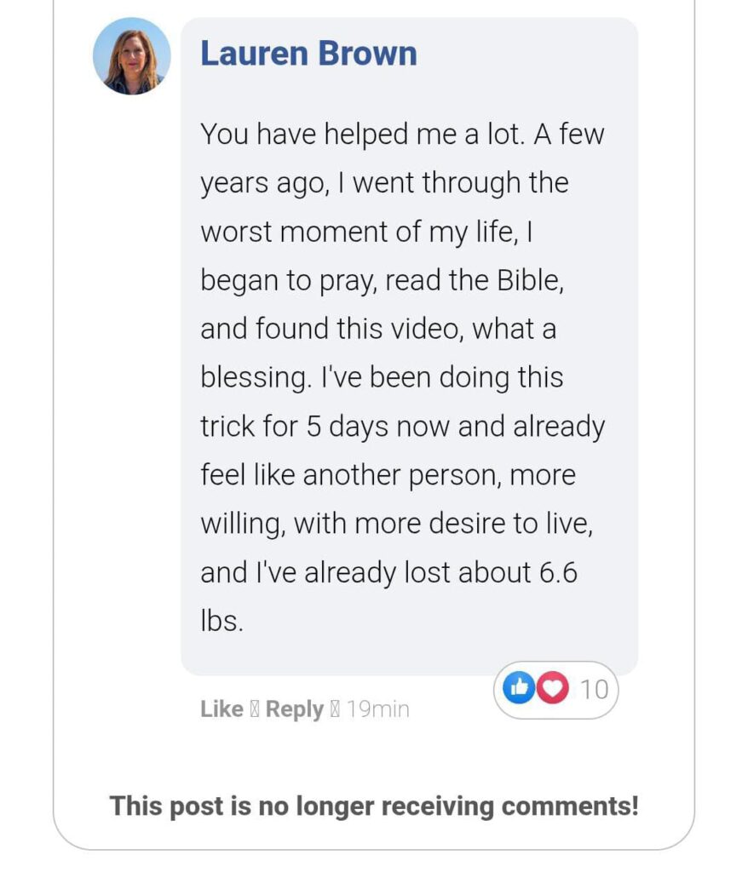Reply to Lauren Brown's comment

294,709
